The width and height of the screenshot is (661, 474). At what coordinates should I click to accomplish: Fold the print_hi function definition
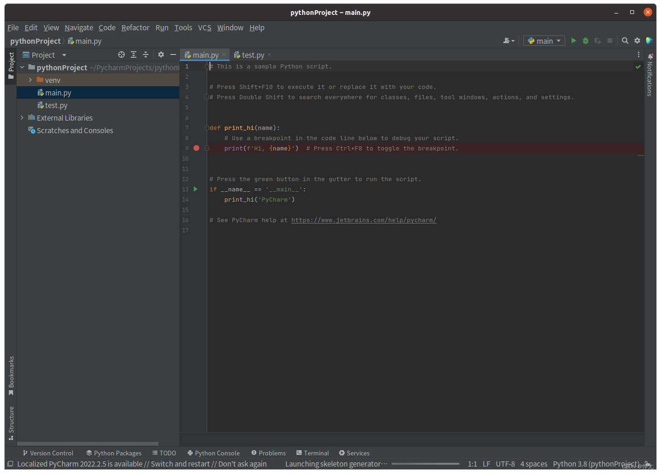click(x=207, y=128)
